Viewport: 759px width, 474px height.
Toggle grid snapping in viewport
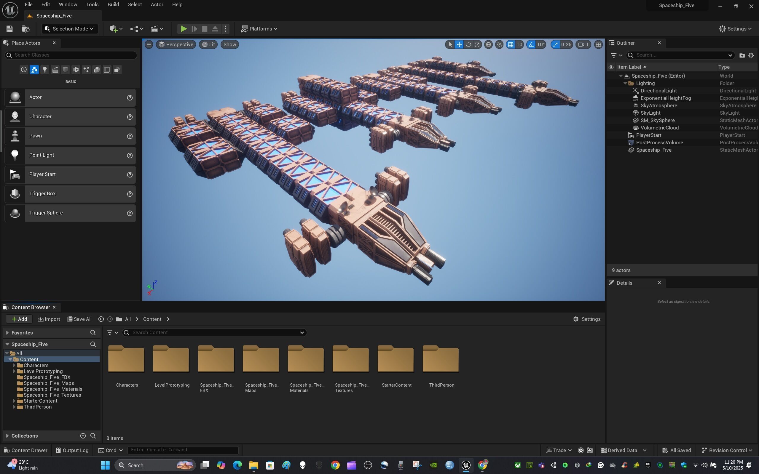[511, 44]
